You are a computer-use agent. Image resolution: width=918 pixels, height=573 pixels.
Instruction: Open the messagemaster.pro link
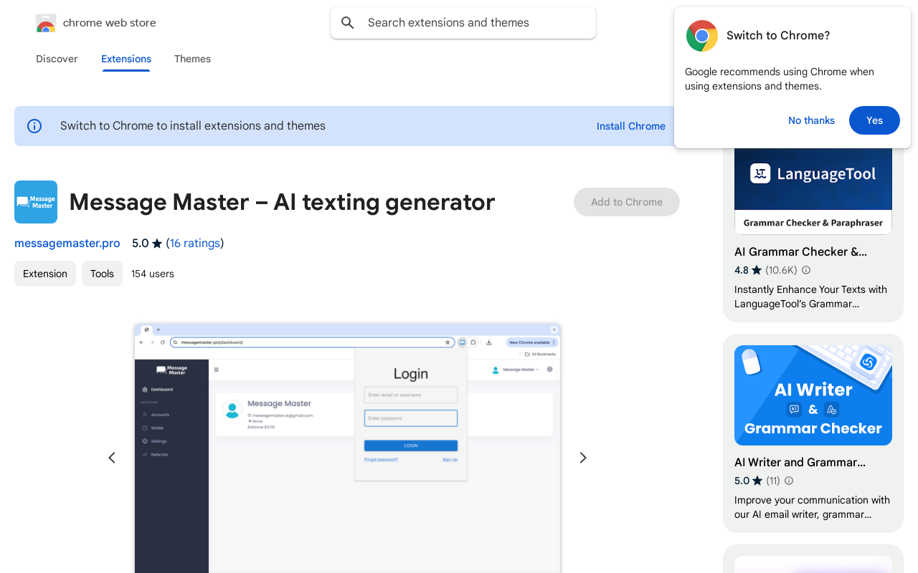pos(67,243)
